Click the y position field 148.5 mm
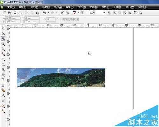The width and height of the screenshot is (159, 127). coord(13,21)
